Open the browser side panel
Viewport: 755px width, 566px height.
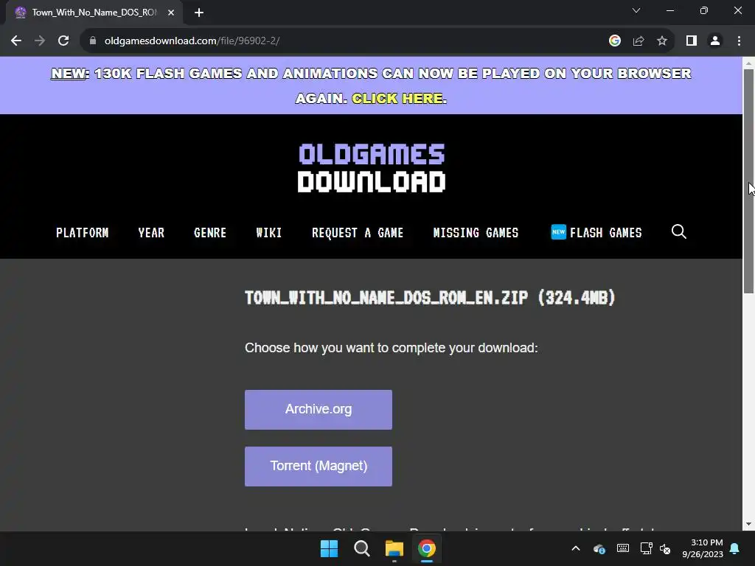click(692, 41)
